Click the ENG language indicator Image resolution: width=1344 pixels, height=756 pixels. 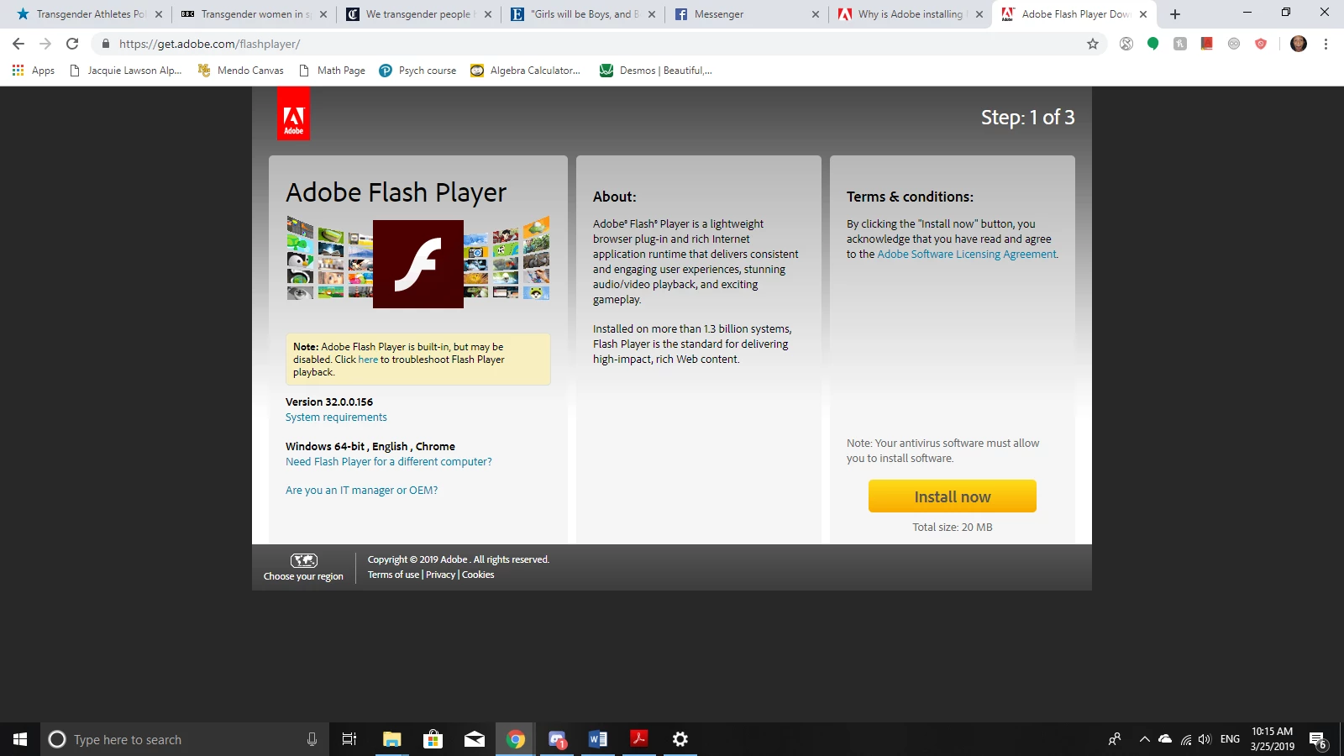(1230, 739)
